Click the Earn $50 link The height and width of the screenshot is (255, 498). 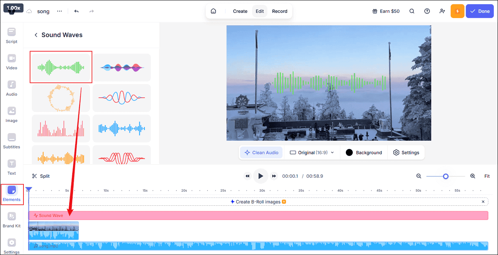click(x=386, y=11)
